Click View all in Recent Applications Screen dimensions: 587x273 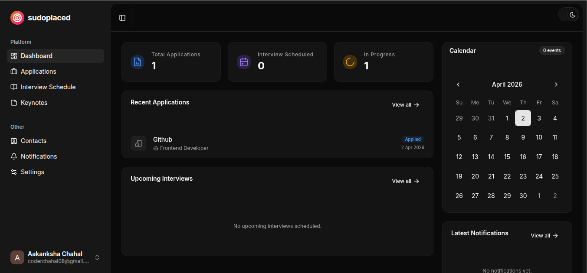[x=405, y=105]
